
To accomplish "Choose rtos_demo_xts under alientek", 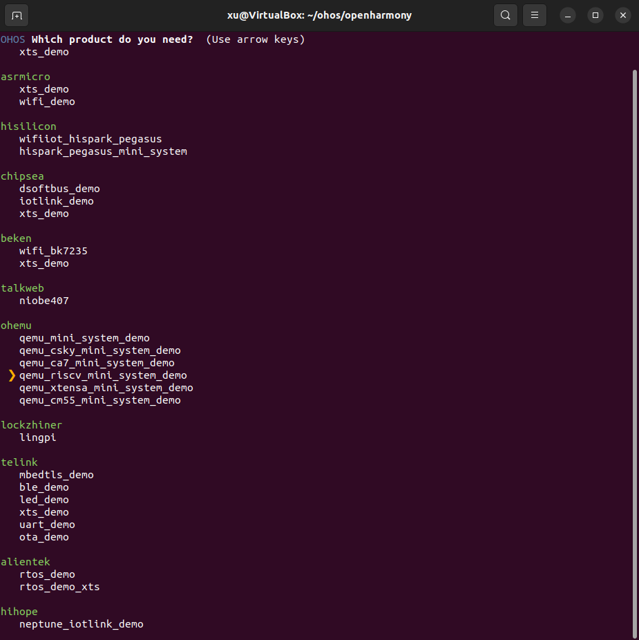I will pos(59,587).
